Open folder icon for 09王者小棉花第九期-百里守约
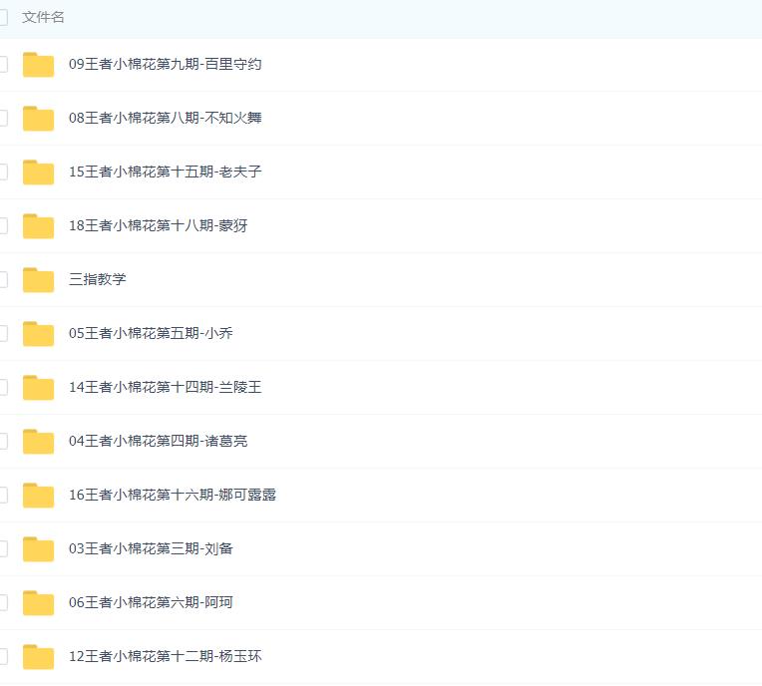The image size is (762, 686). tap(38, 64)
